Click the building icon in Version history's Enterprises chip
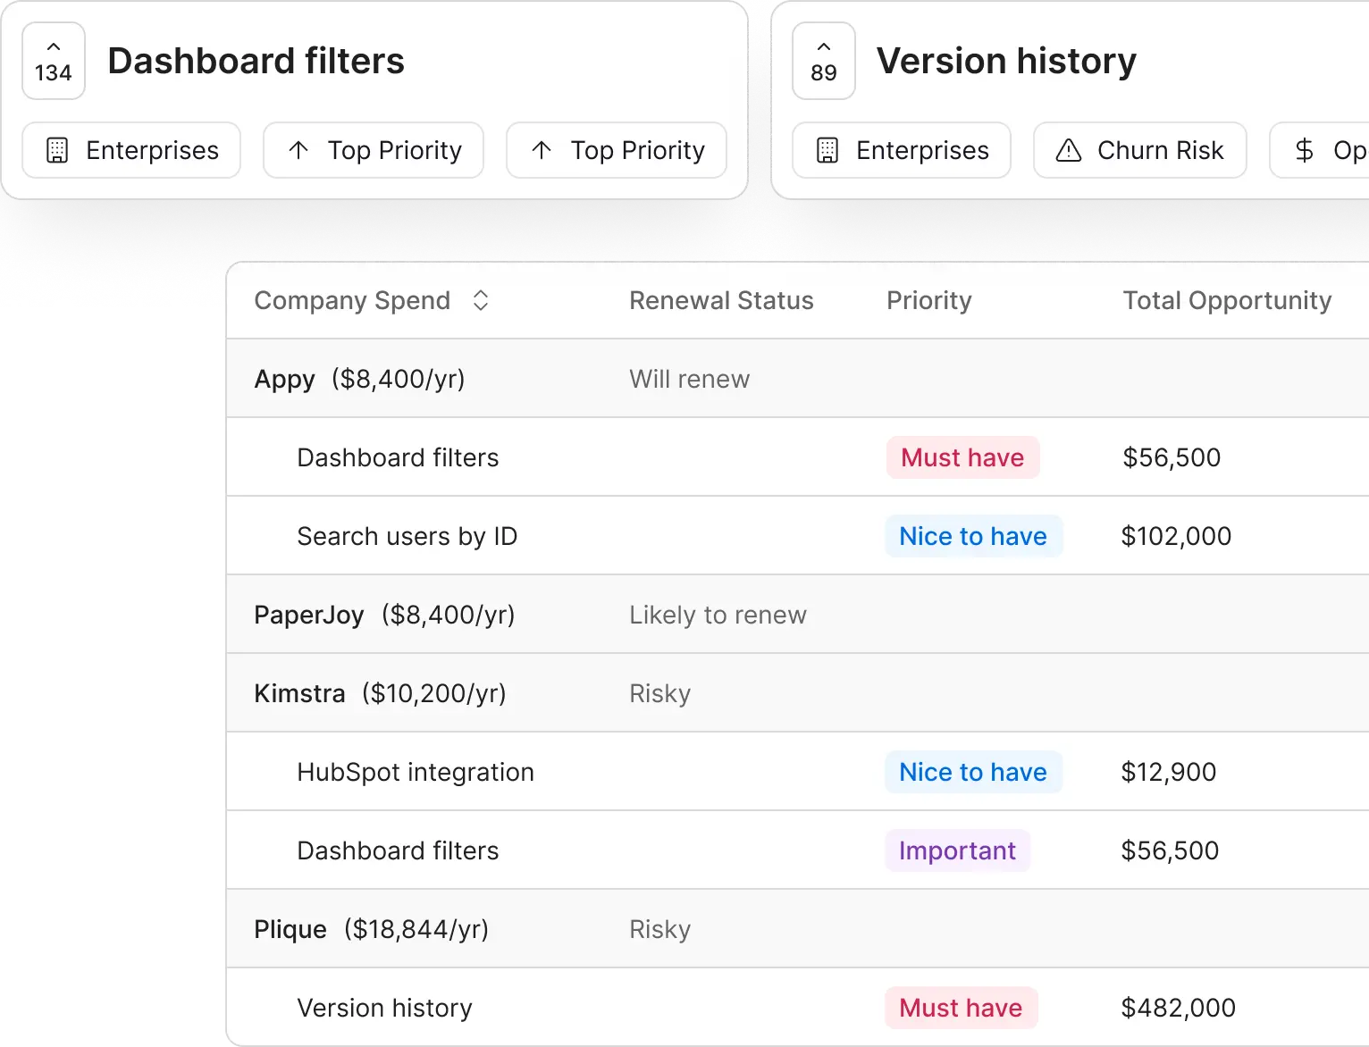Image resolution: width=1369 pixels, height=1047 pixels. click(x=827, y=150)
